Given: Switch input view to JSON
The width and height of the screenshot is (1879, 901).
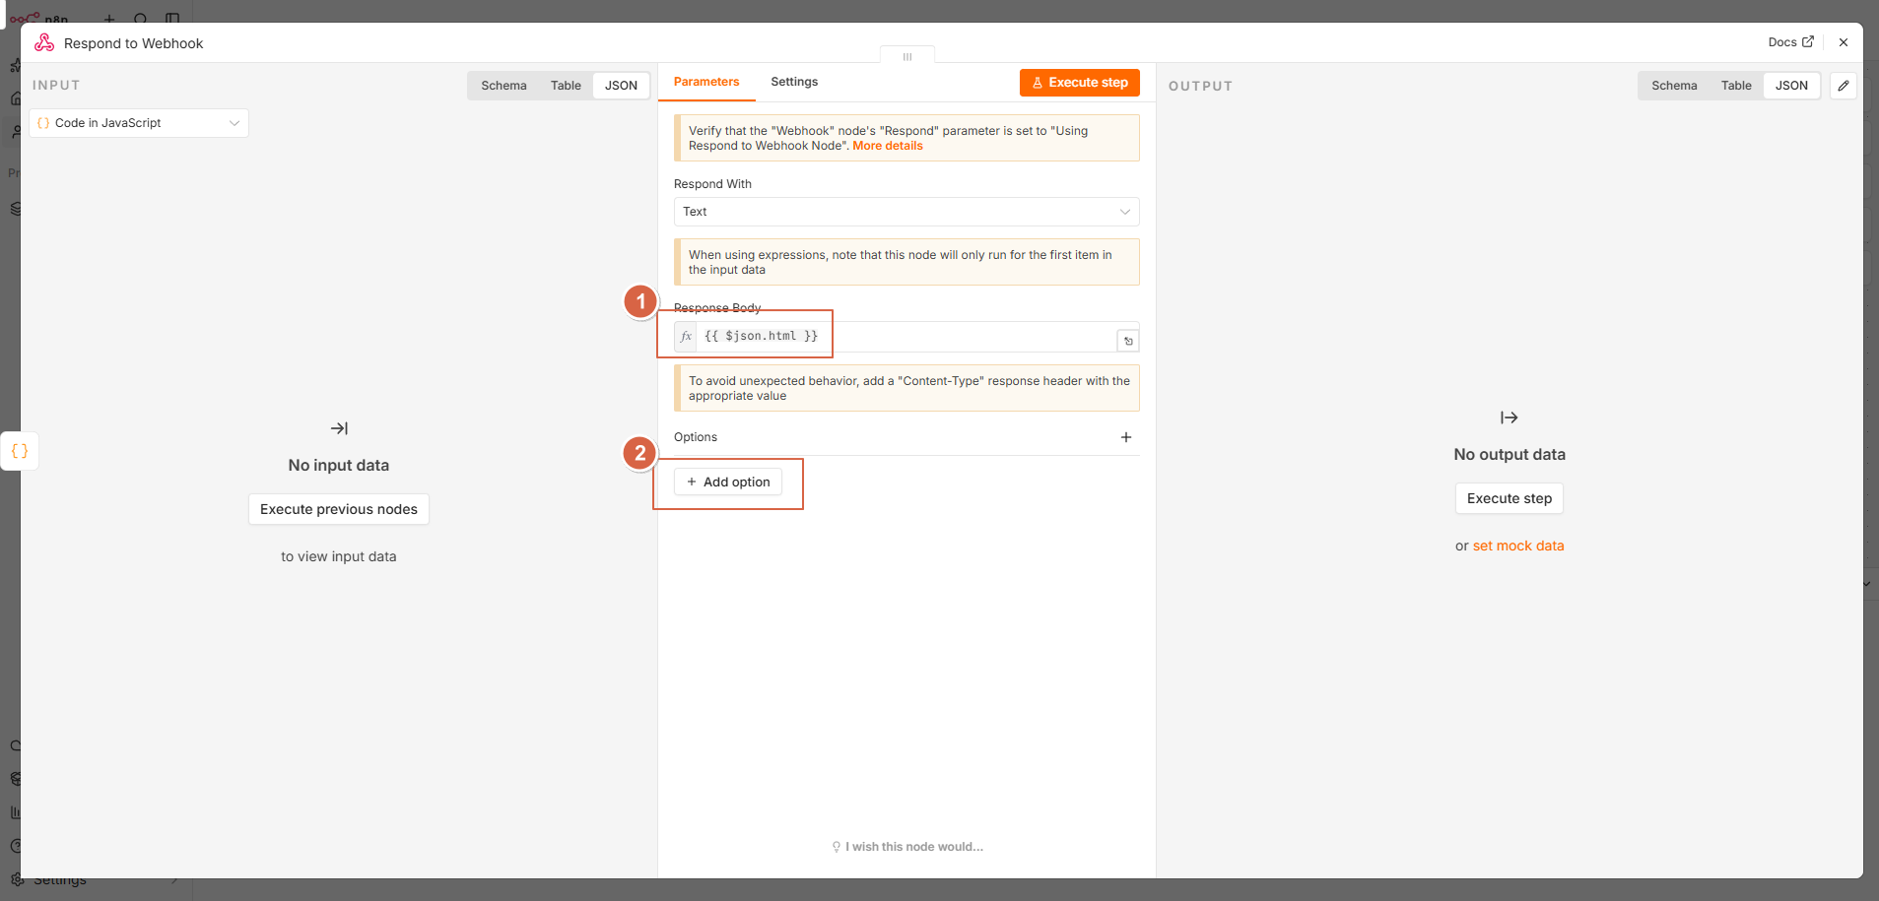Looking at the screenshot, I should point(621,86).
